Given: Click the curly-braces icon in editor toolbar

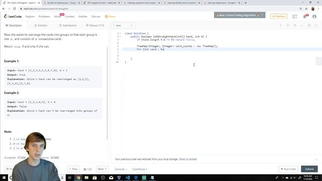Looking at the screenshot, I should pos(288,26).
